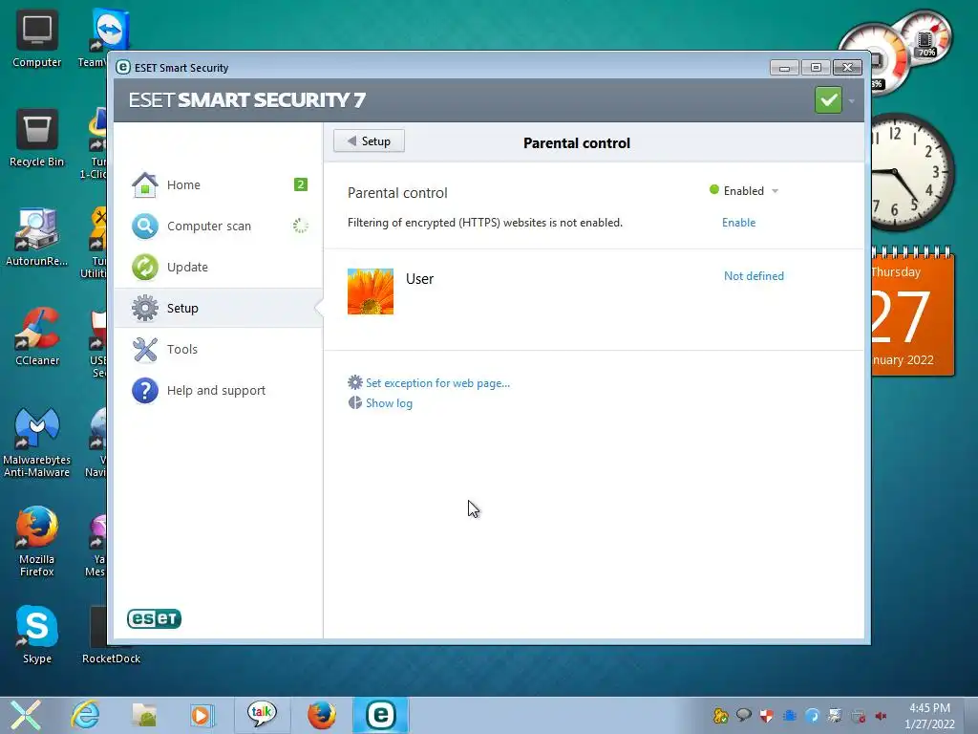This screenshot has width=978, height=734.
Task: Click the Help question mark icon
Action: pyautogui.click(x=145, y=390)
